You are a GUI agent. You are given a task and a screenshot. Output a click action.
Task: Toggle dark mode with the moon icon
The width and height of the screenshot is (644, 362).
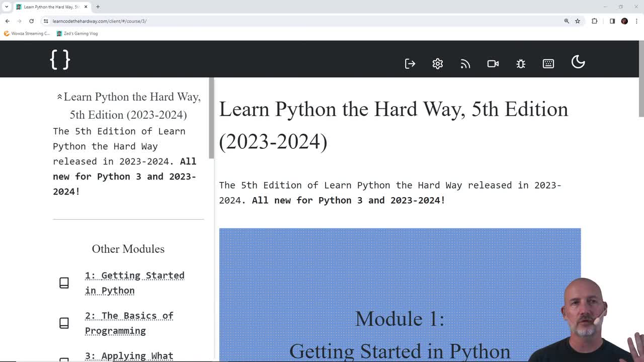tap(578, 62)
